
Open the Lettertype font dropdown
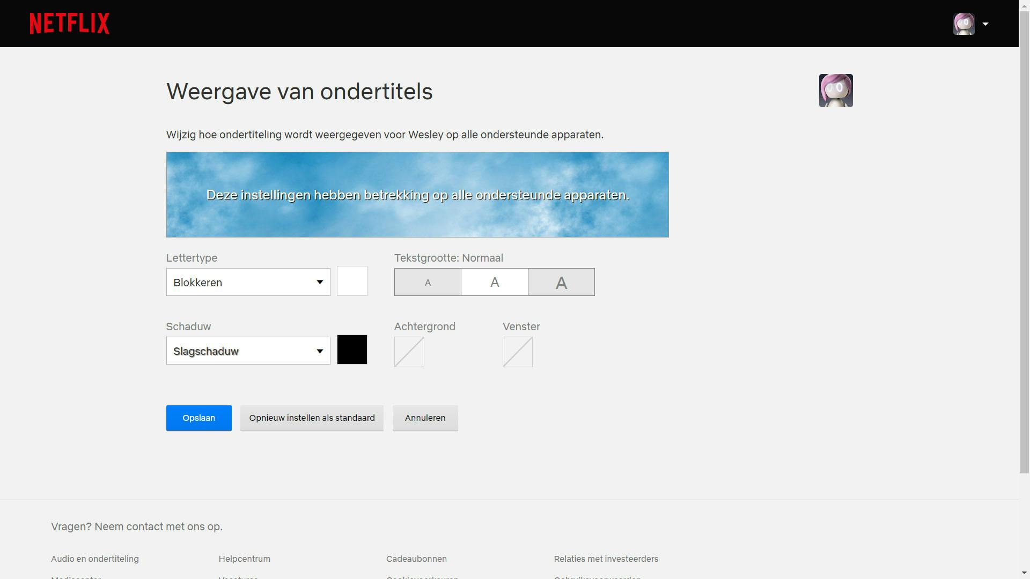click(248, 282)
